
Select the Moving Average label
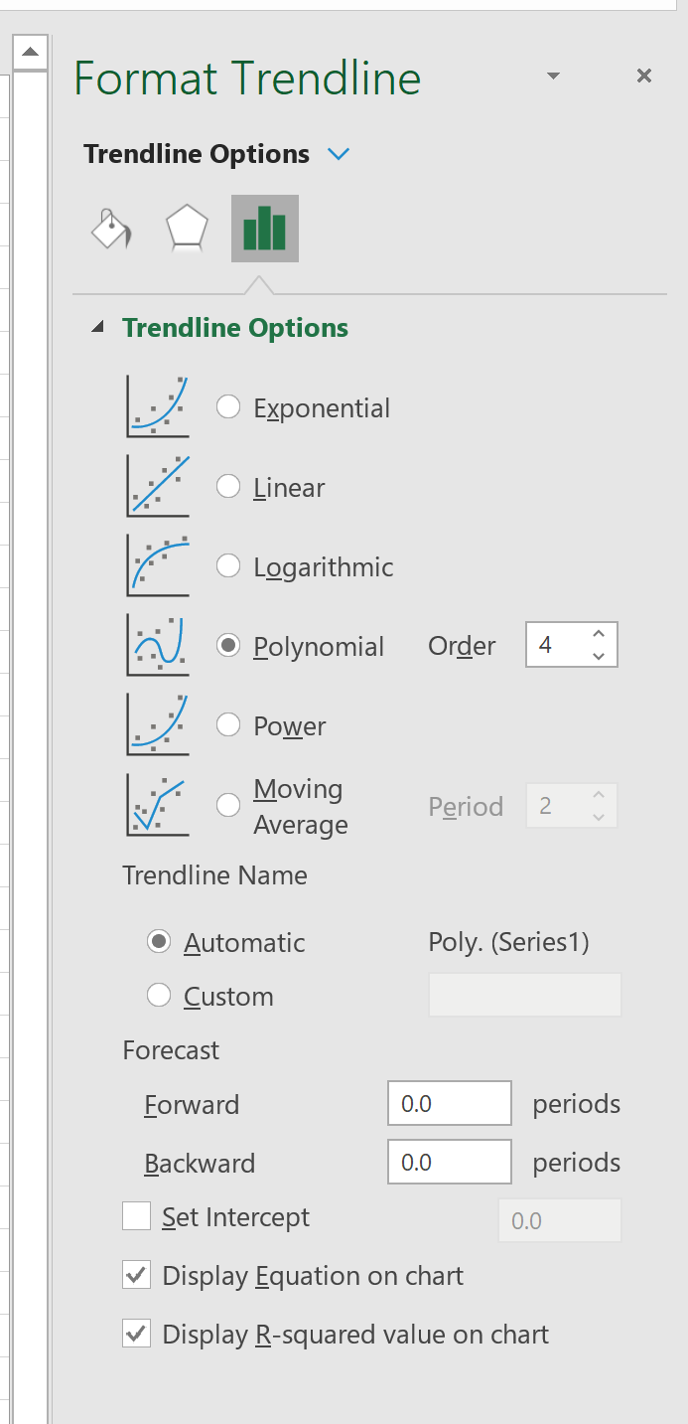point(298,805)
